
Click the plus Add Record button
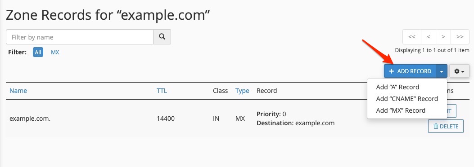[410, 71]
